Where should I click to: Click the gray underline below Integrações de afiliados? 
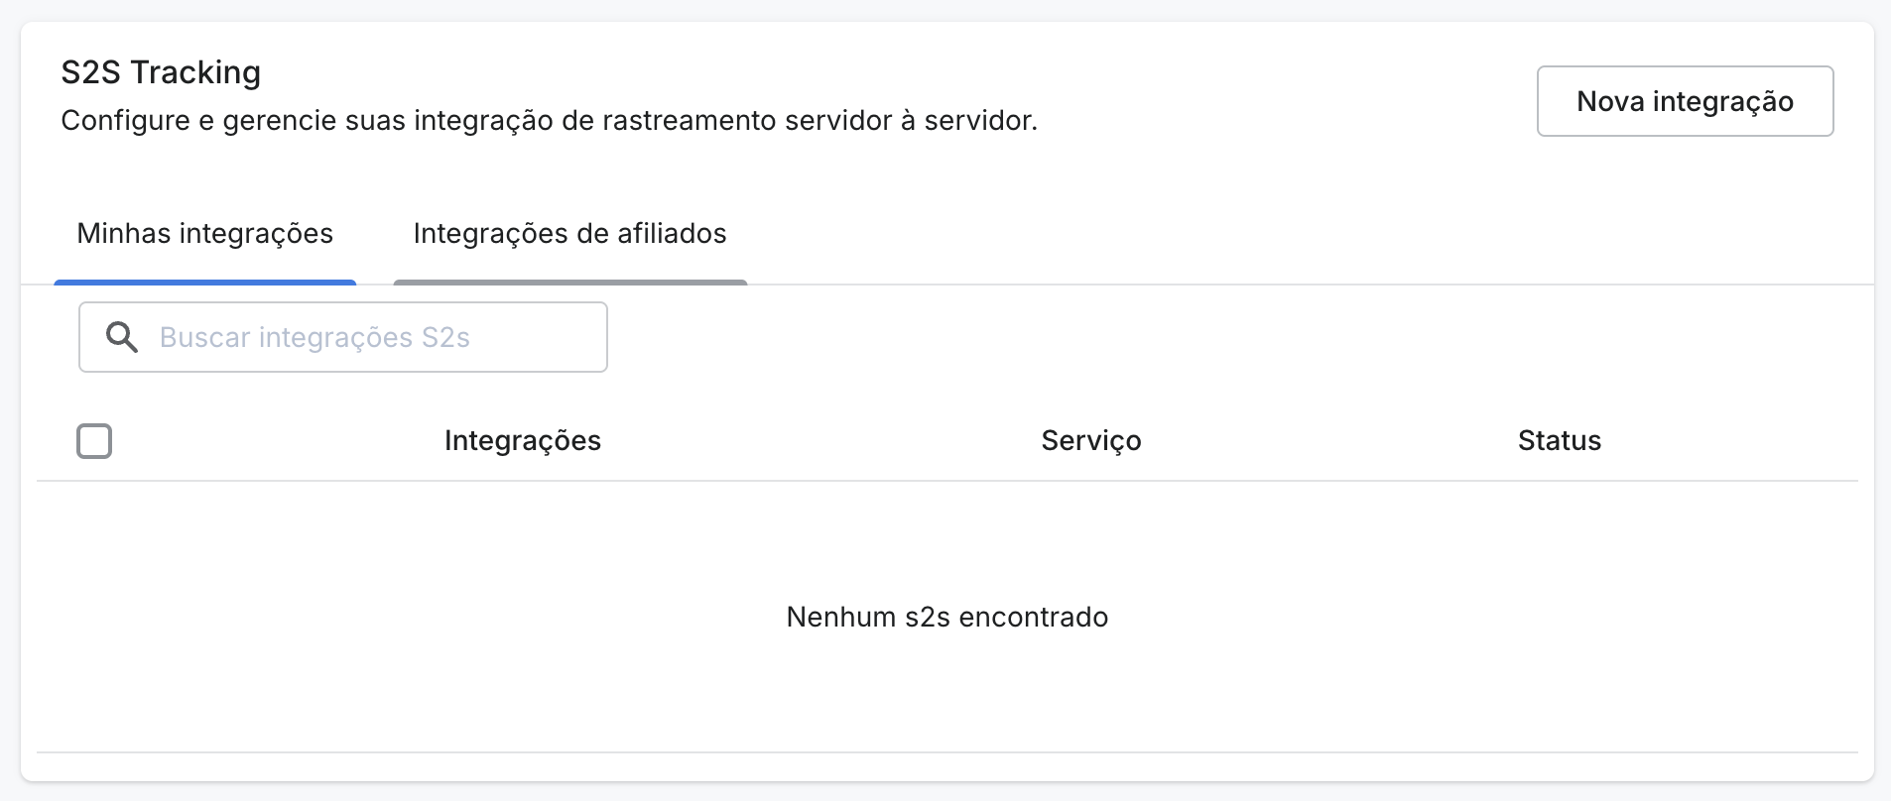(569, 283)
